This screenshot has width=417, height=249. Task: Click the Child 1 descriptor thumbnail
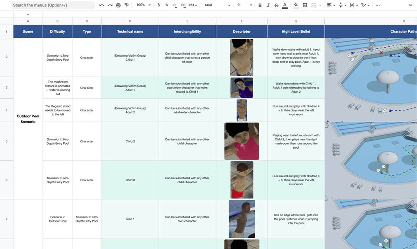[242, 57]
